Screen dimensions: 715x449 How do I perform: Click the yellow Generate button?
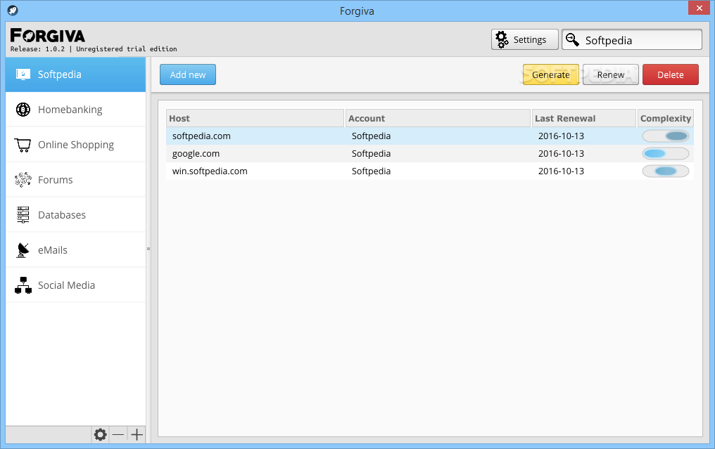pos(551,74)
